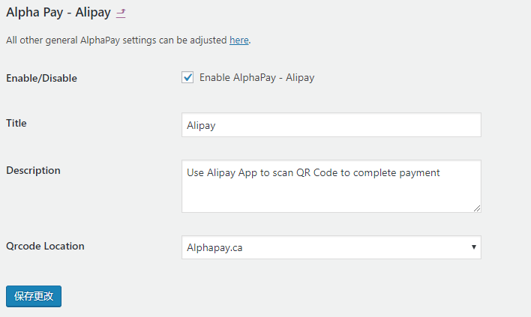Grab the Description textarea resize handle
The width and height of the screenshot is (531, 317).
(477, 208)
